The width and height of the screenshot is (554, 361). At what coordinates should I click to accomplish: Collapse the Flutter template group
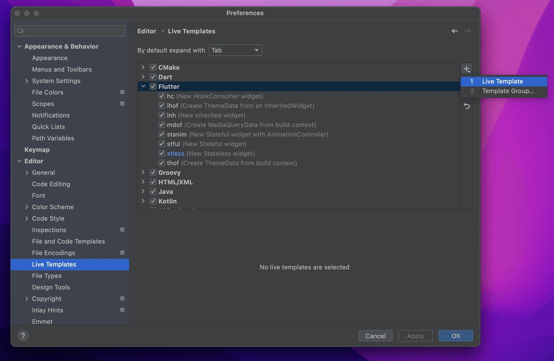pyautogui.click(x=143, y=87)
